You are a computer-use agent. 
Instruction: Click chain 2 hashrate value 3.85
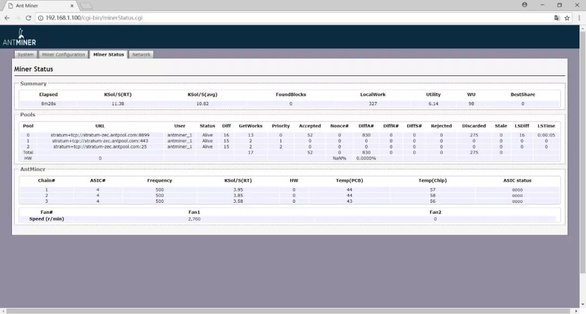(x=238, y=196)
